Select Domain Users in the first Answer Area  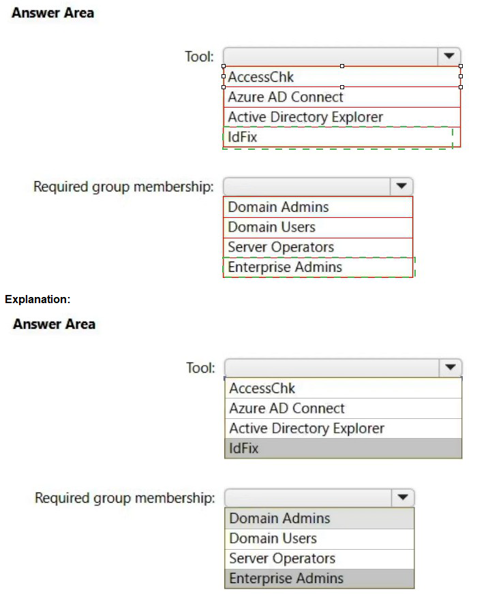pyautogui.click(x=318, y=227)
